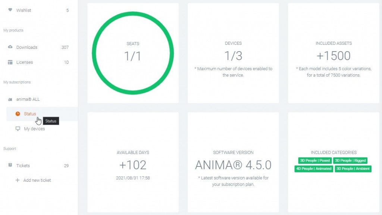The width and height of the screenshot is (382, 215).
Task: Open the Wishlist menu entry
Action: (x=38, y=10)
